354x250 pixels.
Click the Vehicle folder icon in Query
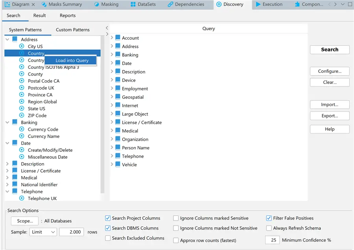coord(118,164)
